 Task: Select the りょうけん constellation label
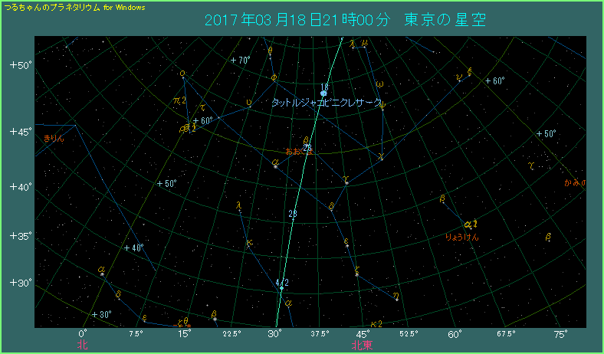pos(461,238)
